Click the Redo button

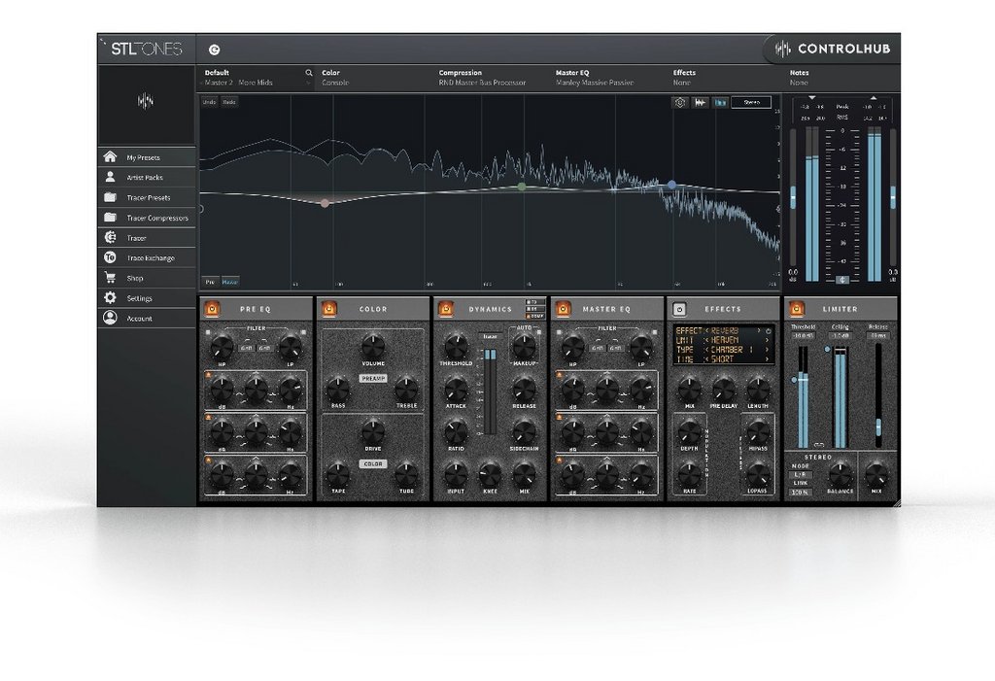tap(229, 102)
